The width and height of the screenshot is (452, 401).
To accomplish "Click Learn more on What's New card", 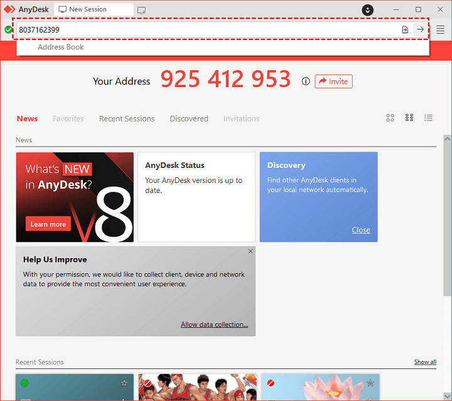I will [48, 224].
